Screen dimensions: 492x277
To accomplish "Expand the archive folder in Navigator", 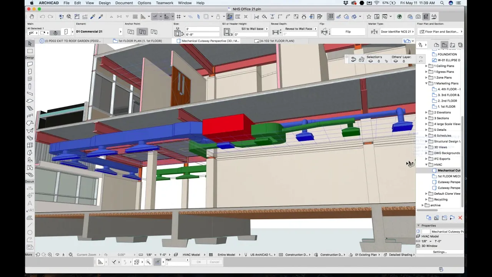I will click(x=422, y=205).
